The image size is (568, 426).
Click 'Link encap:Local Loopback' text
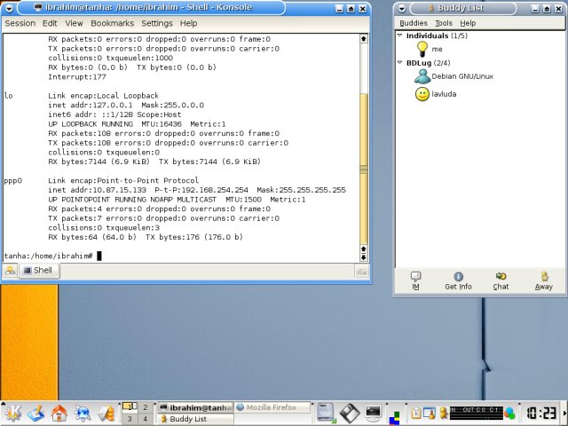click(103, 96)
